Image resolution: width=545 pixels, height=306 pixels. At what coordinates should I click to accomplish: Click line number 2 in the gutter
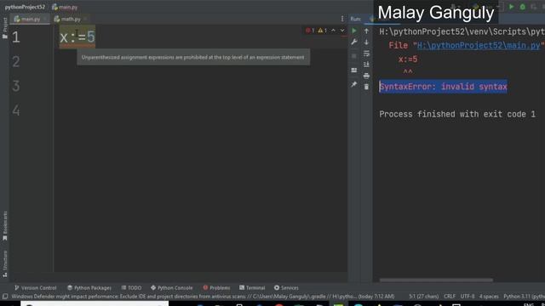tap(16, 62)
